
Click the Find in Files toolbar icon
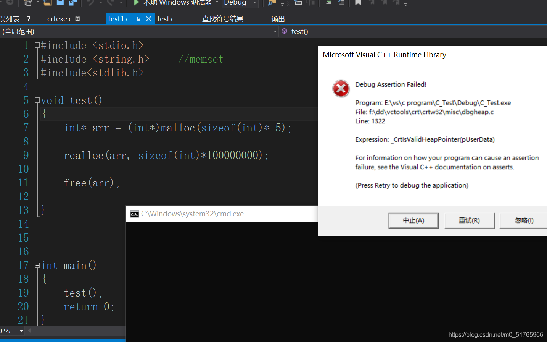[x=272, y=3]
